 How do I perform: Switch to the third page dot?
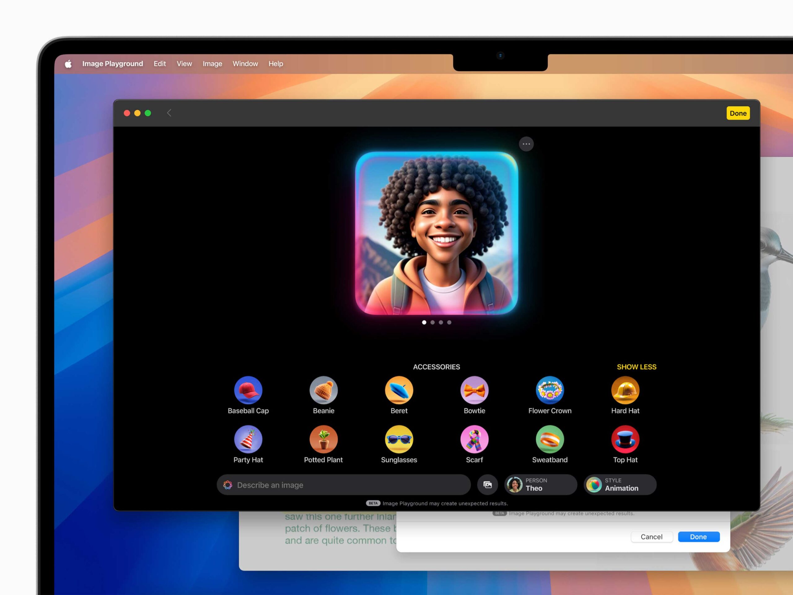[440, 322]
